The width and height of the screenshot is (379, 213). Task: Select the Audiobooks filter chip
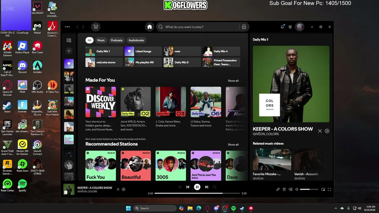[136, 40]
